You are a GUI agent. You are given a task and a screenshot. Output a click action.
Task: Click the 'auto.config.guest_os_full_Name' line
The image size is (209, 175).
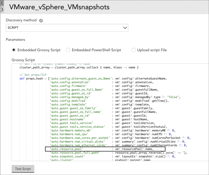pos(104,90)
